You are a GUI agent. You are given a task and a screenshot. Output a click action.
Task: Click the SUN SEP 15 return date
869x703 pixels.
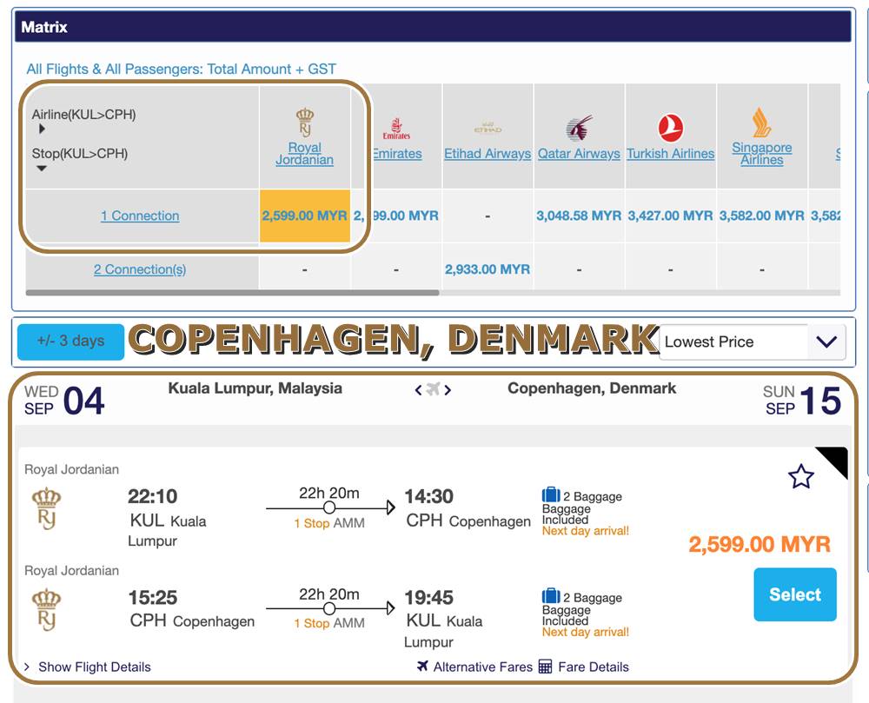tap(802, 400)
